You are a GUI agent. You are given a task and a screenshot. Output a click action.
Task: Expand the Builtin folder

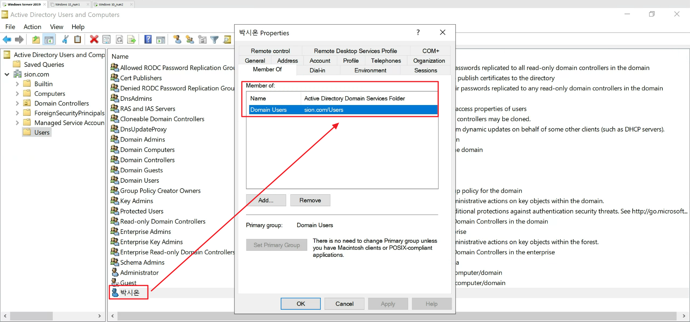coord(17,84)
